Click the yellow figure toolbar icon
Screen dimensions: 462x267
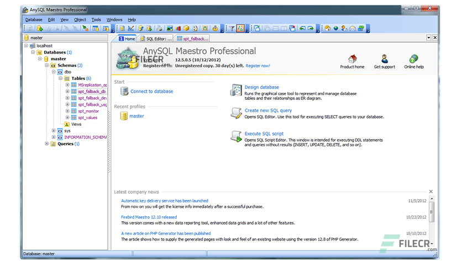pos(215,29)
